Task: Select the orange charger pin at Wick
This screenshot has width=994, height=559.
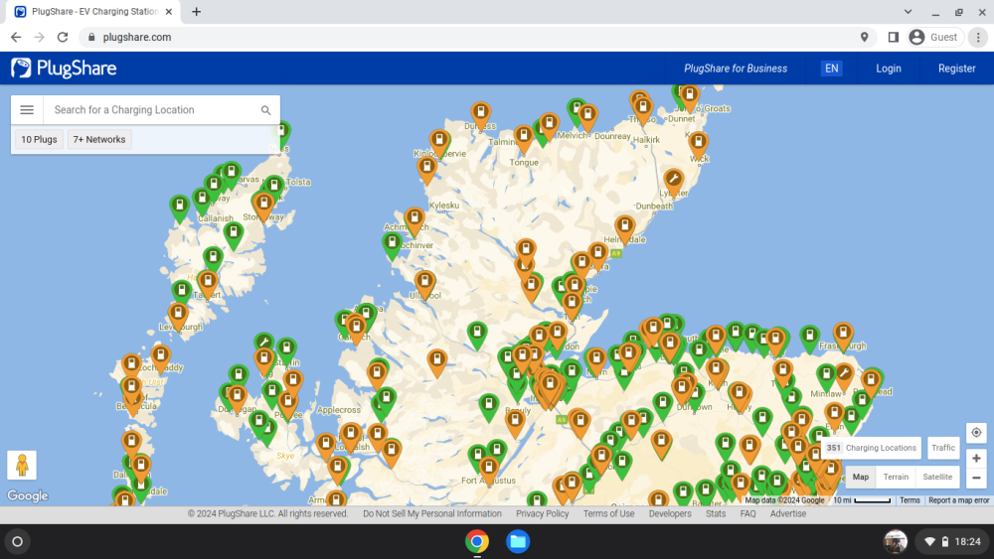Action: (698, 144)
